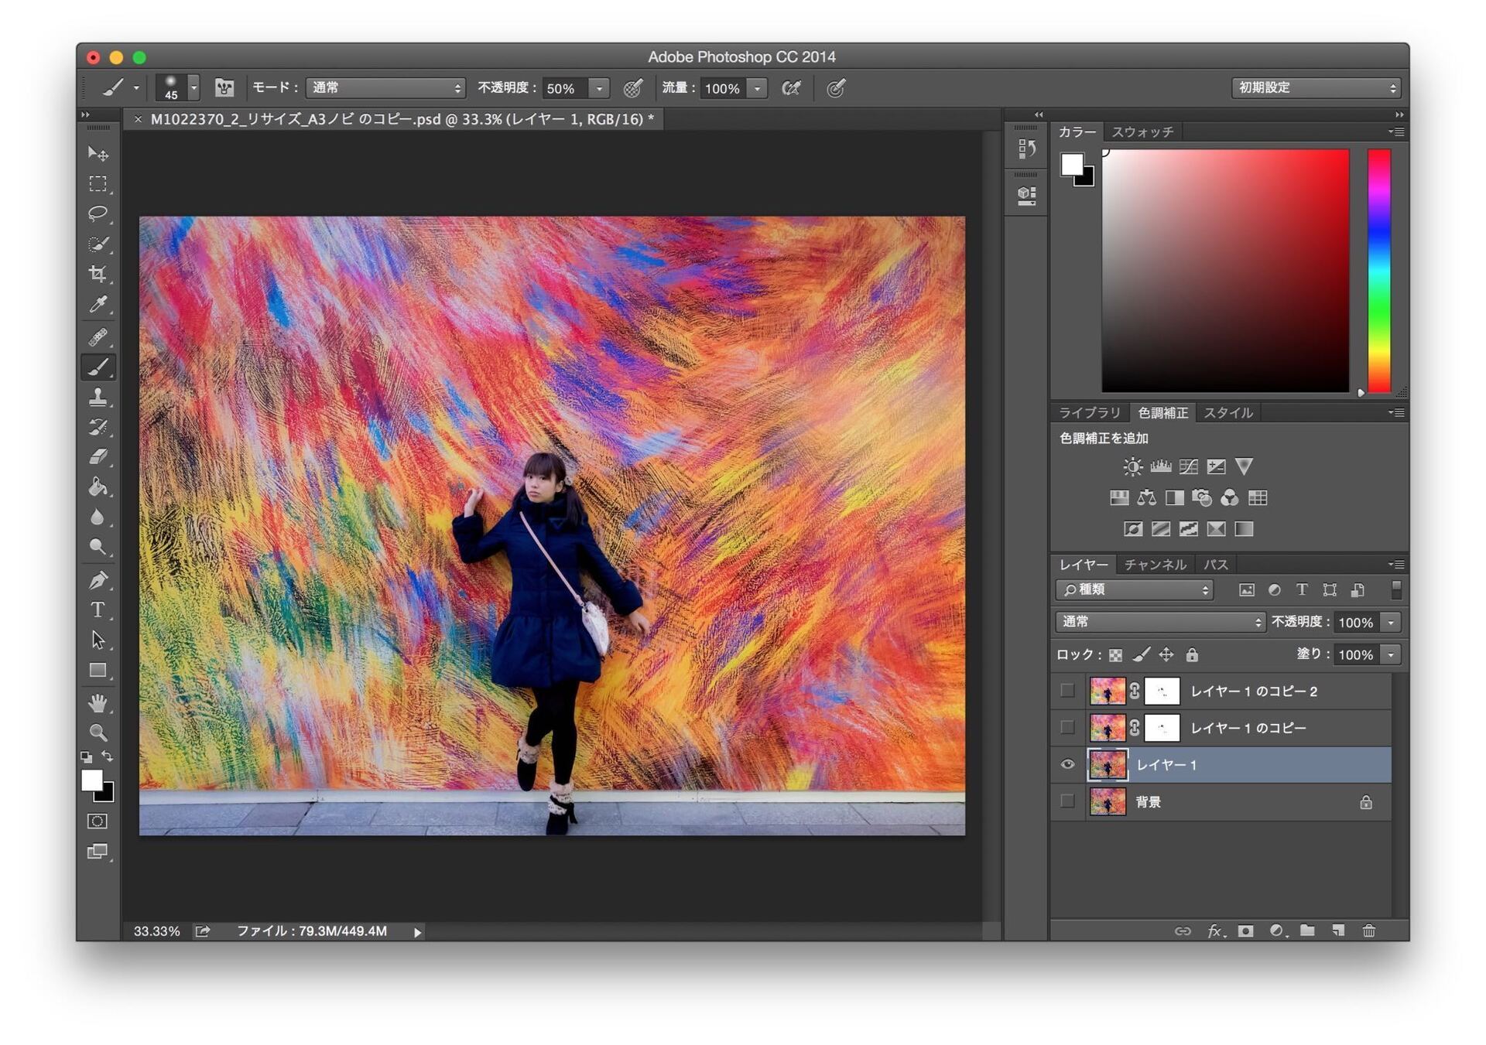The width and height of the screenshot is (1486, 1045).
Task: Select the Crop tool
Action: 98,274
